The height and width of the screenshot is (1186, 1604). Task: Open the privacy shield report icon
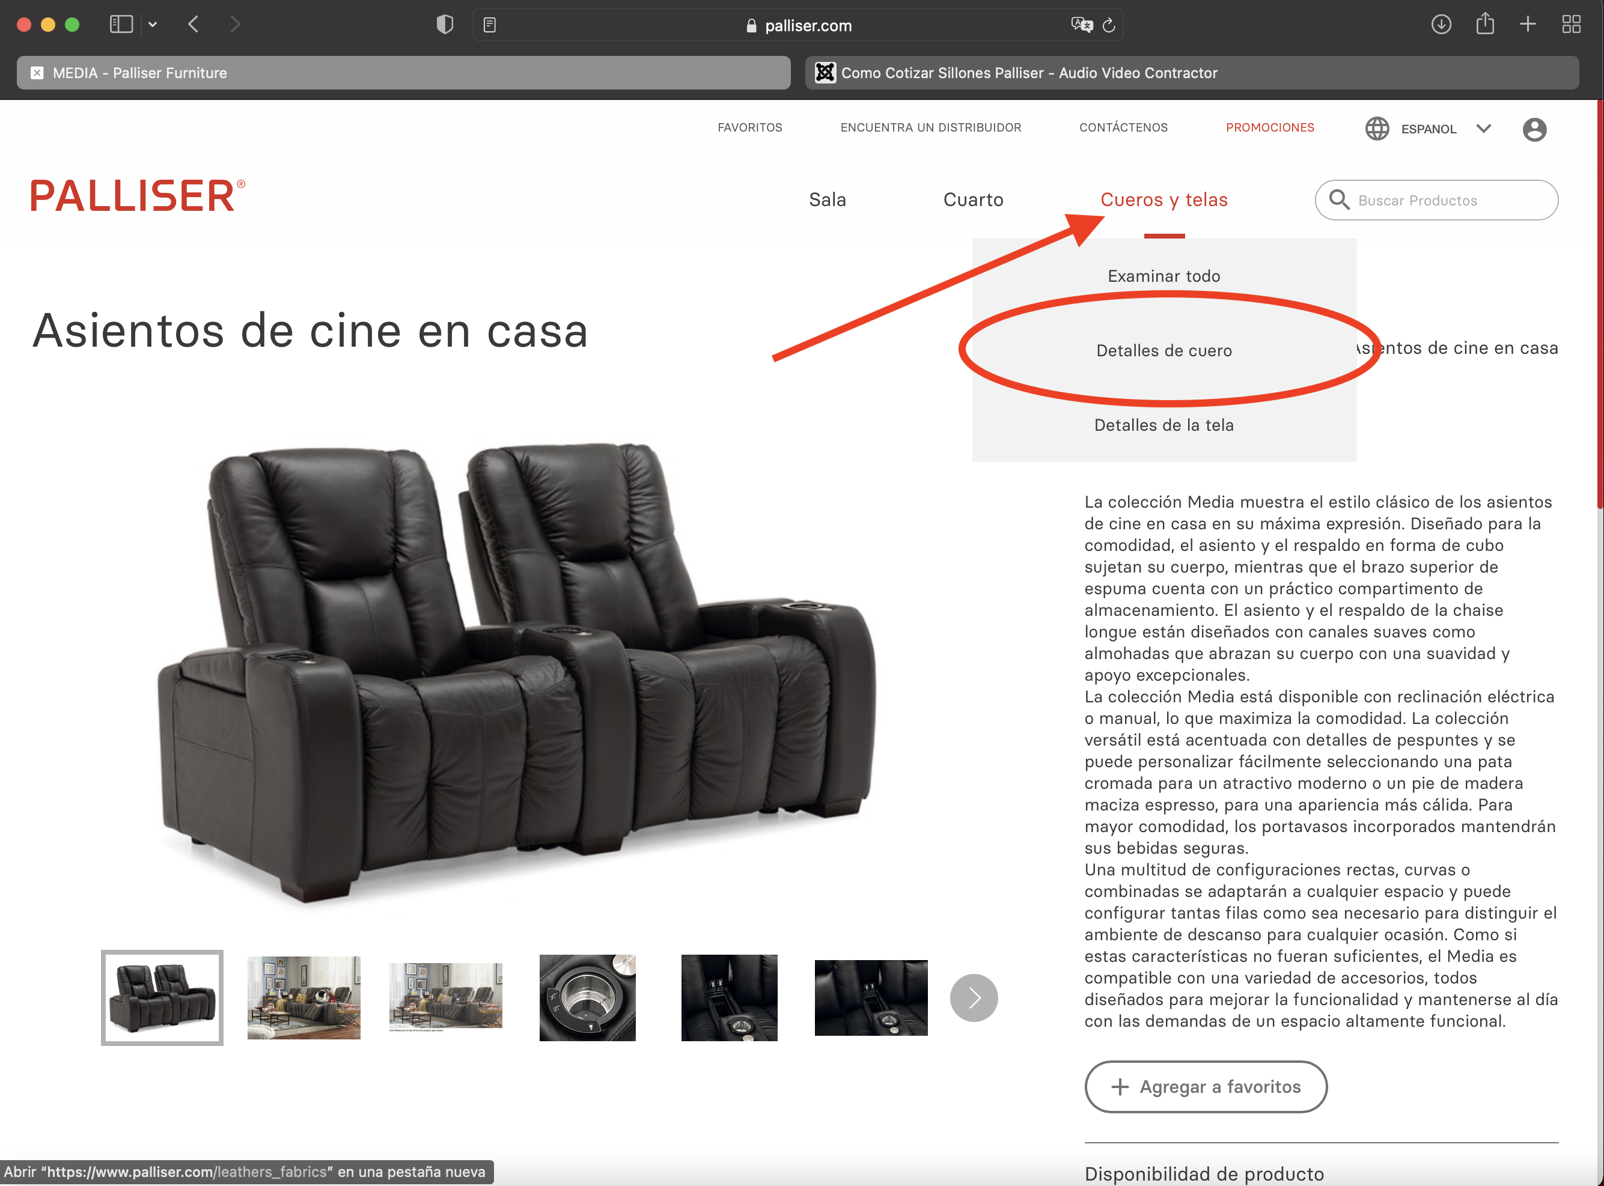point(445,25)
